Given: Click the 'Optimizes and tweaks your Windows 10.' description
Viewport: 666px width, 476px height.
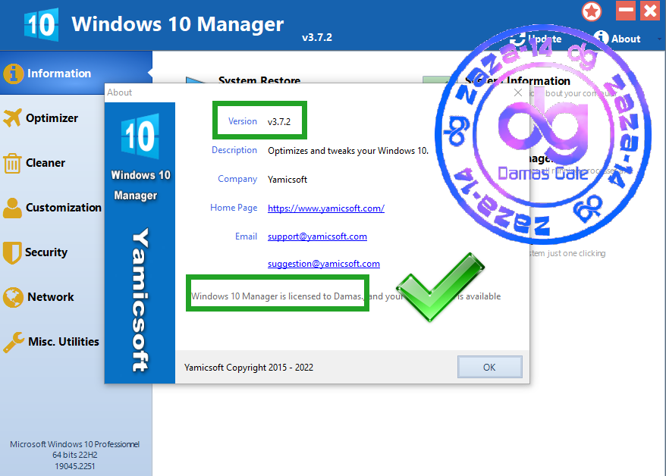Looking at the screenshot, I should point(348,151).
